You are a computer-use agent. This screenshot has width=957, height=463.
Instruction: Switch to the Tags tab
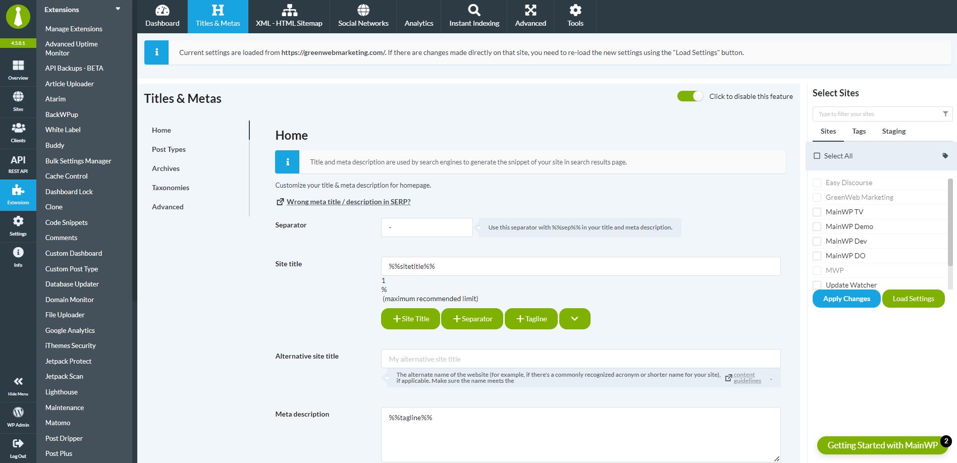pyautogui.click(x=859, y=131)
